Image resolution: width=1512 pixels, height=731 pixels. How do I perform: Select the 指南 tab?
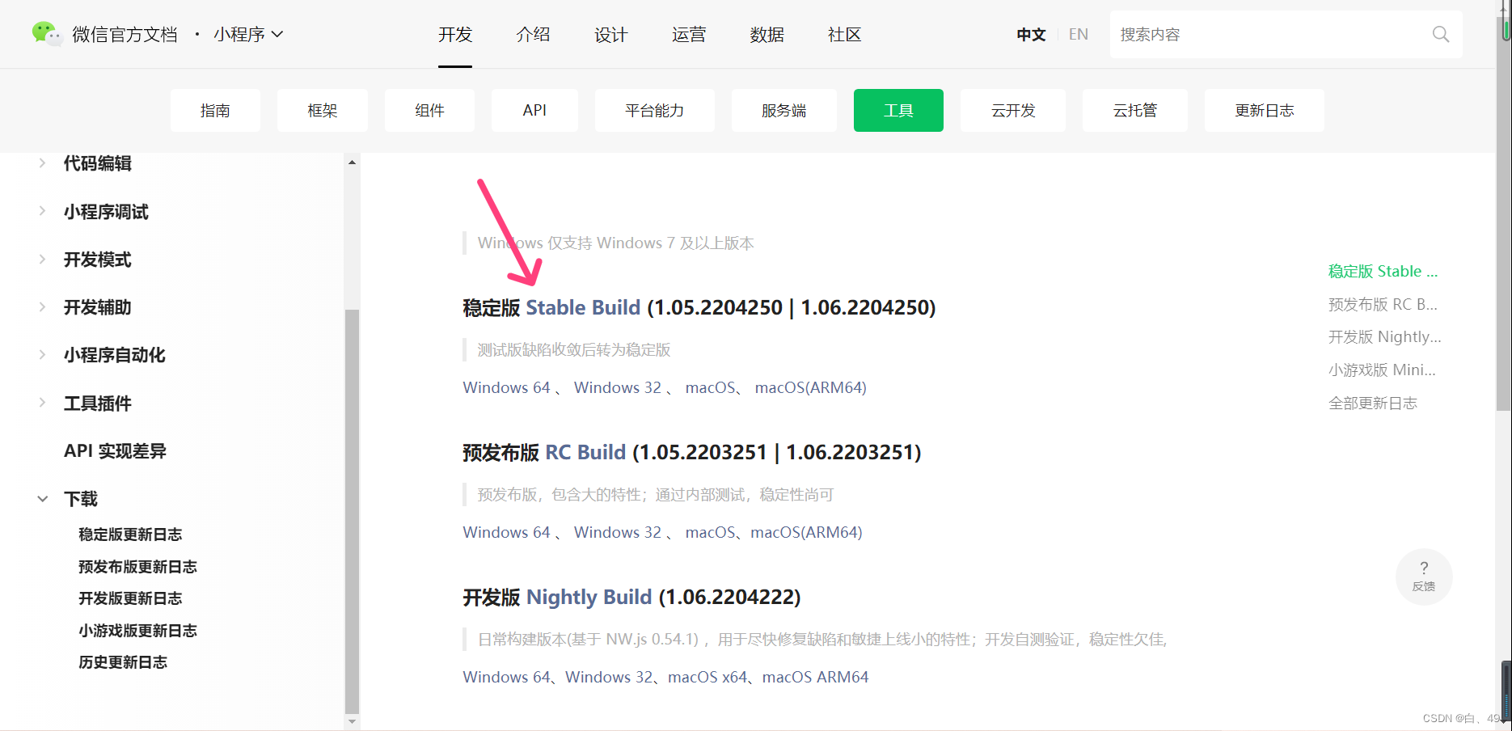(215, 110)
